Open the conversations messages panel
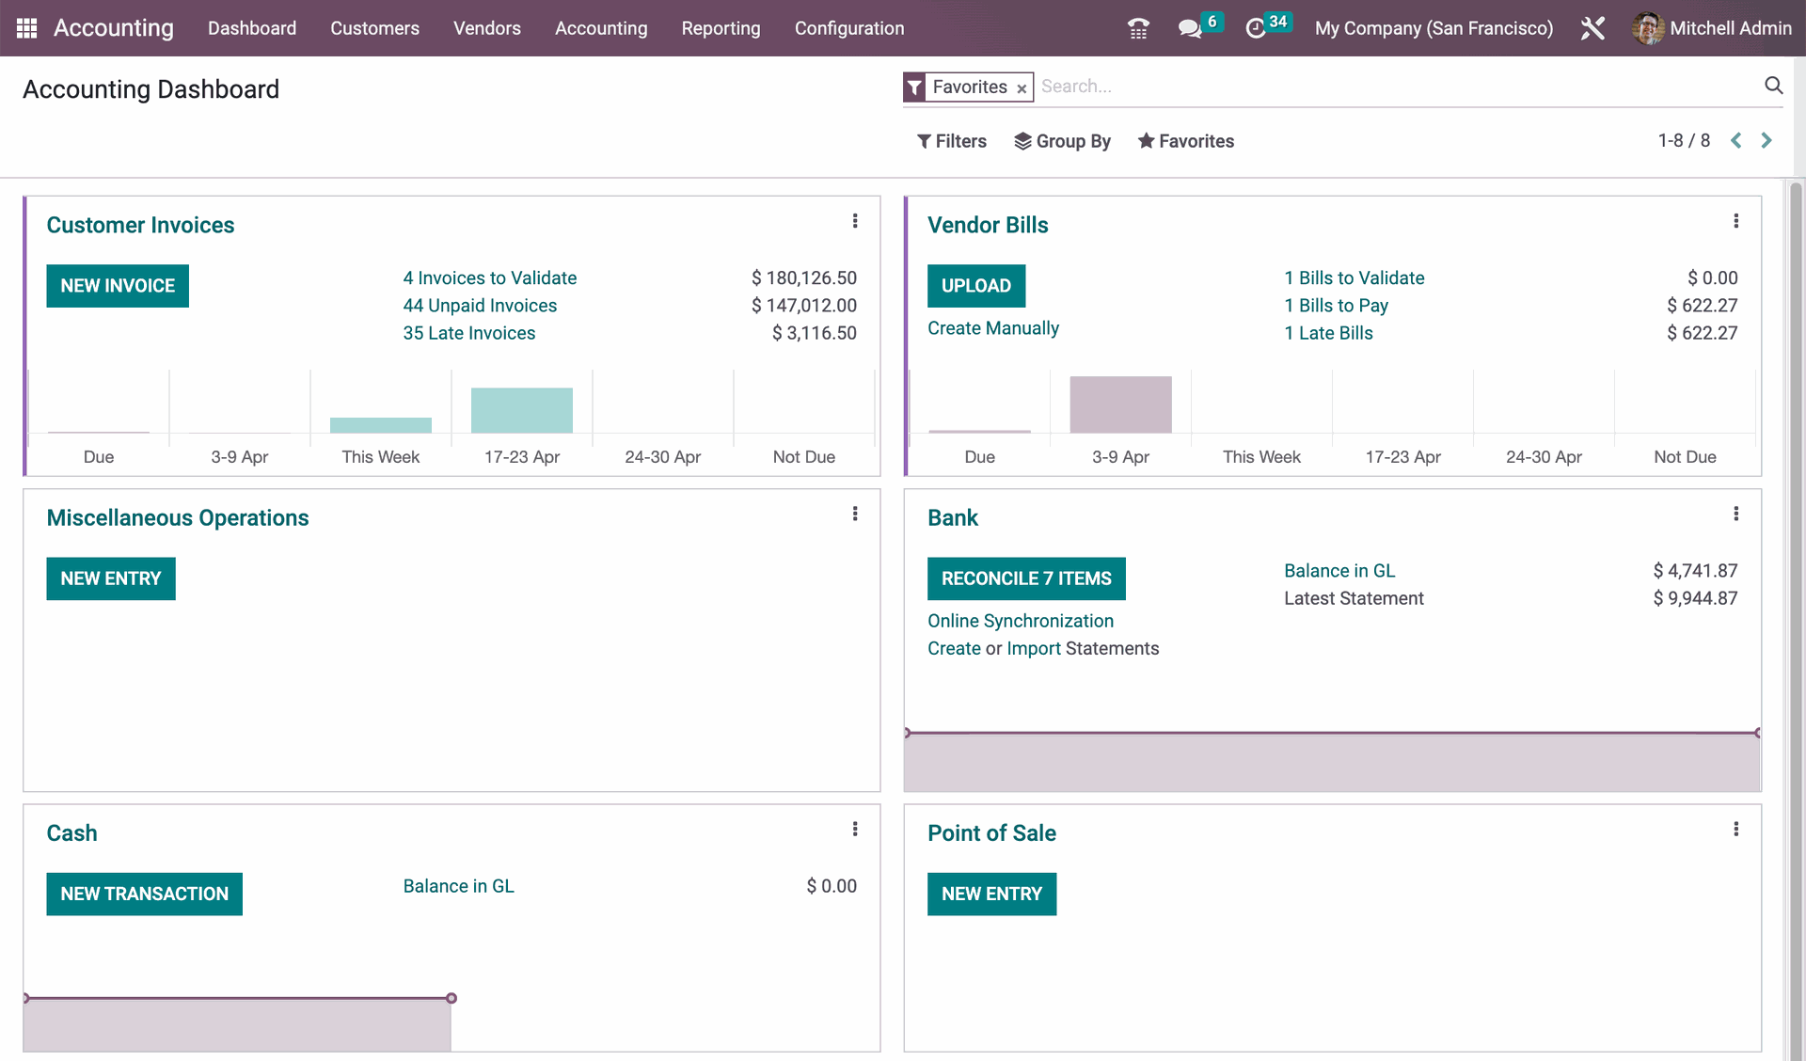The width and height of the screenshot is (1806, 1061). (x=1190, y=28)
